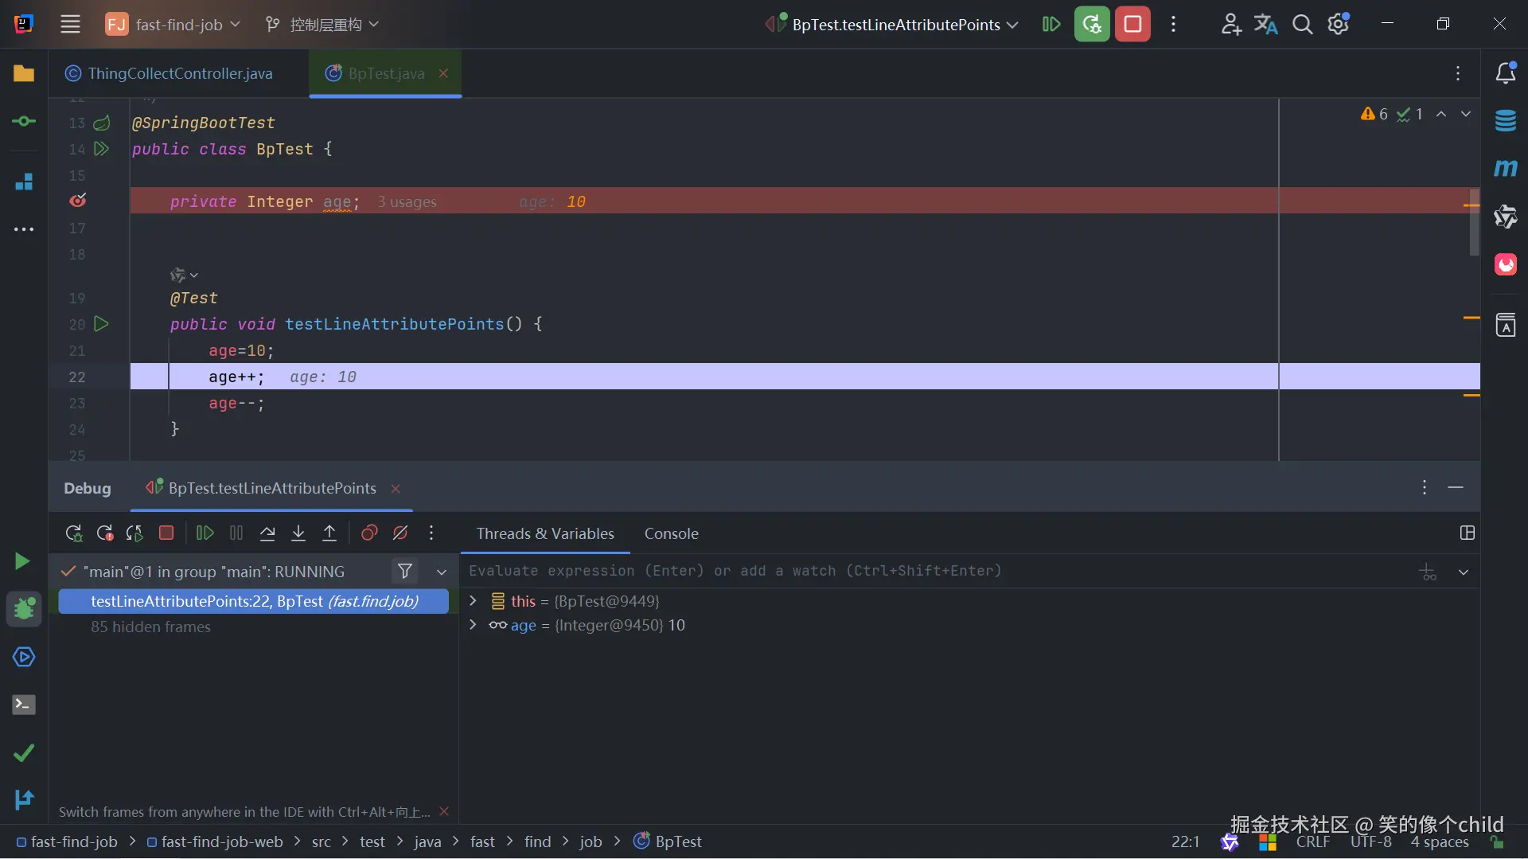Open the thread selector dropdown arrow

442,572
